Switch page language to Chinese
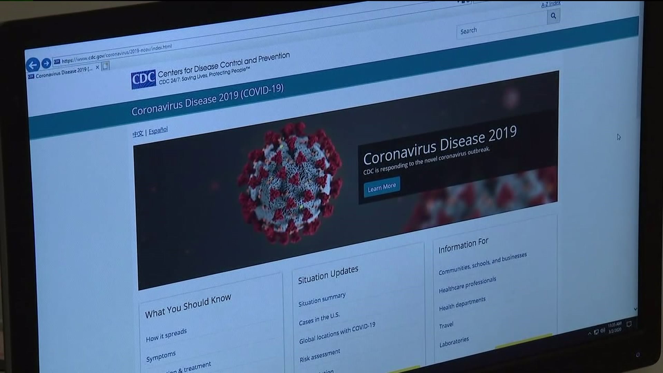 click(x=137, y=134)
